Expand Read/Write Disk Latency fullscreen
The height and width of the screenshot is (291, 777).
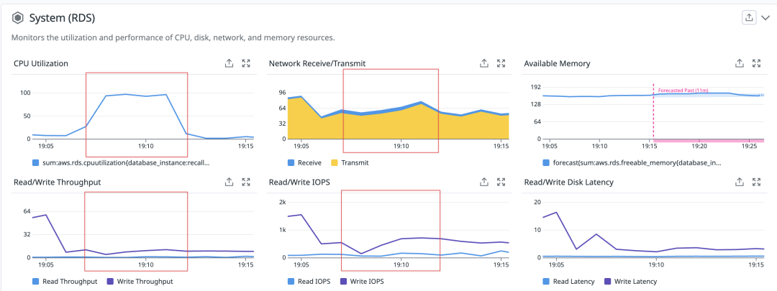coord(756,182)
